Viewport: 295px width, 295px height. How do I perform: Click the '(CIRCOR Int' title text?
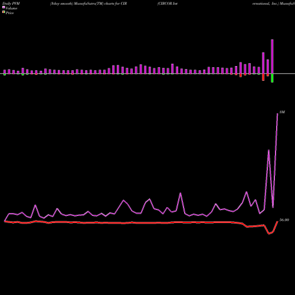pyautogui.click(x=168, y=4)
